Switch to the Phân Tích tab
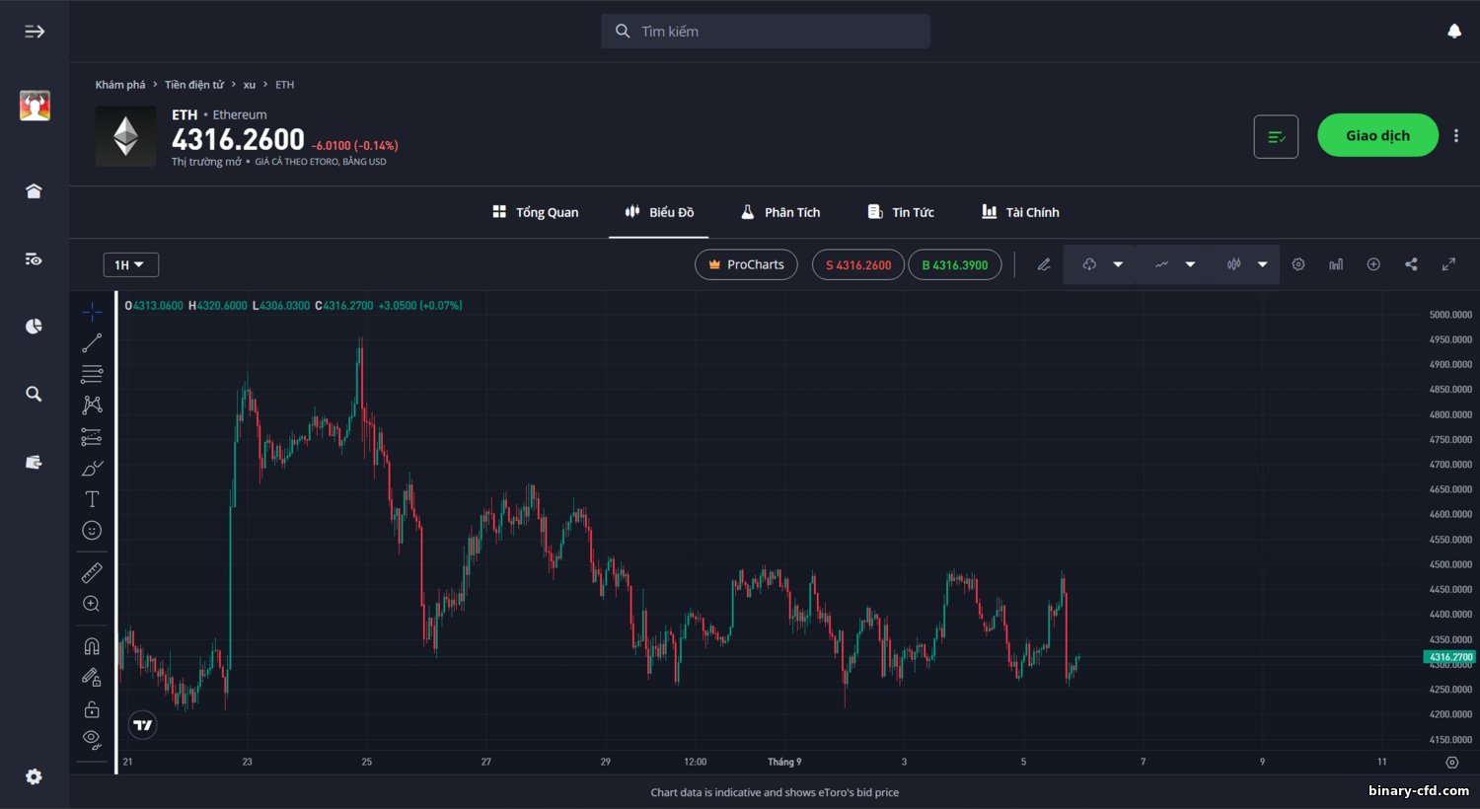 click(x=780, y=212)
